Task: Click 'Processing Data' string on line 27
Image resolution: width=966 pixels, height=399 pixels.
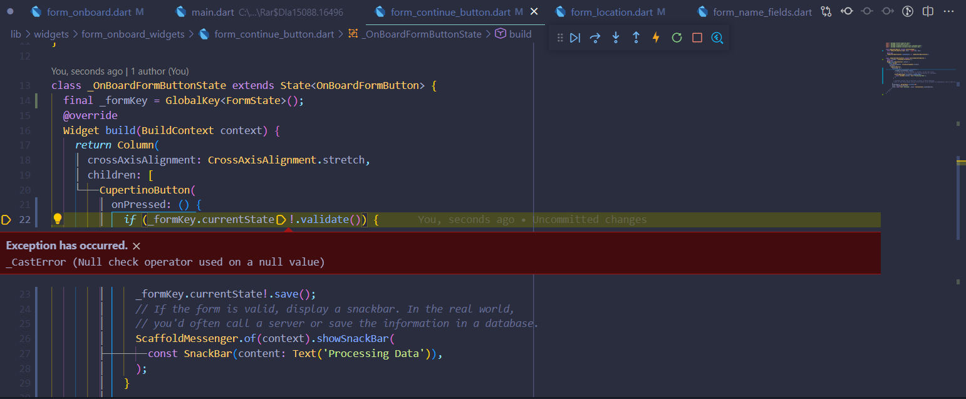Action: [376, 353]
